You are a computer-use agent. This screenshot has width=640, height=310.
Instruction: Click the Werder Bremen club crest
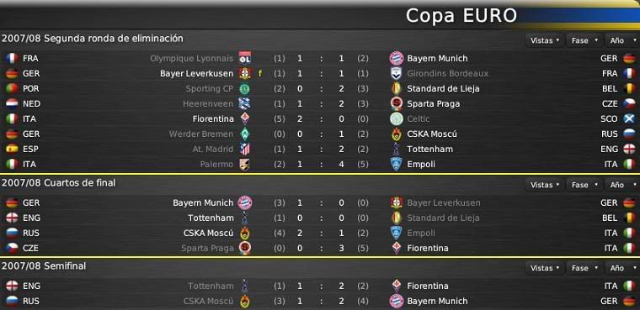pyautogui.click(x=244, y=134)
